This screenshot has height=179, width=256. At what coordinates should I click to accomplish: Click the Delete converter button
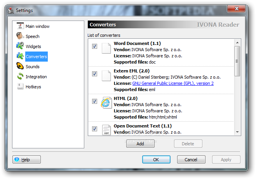coord(188,144)
